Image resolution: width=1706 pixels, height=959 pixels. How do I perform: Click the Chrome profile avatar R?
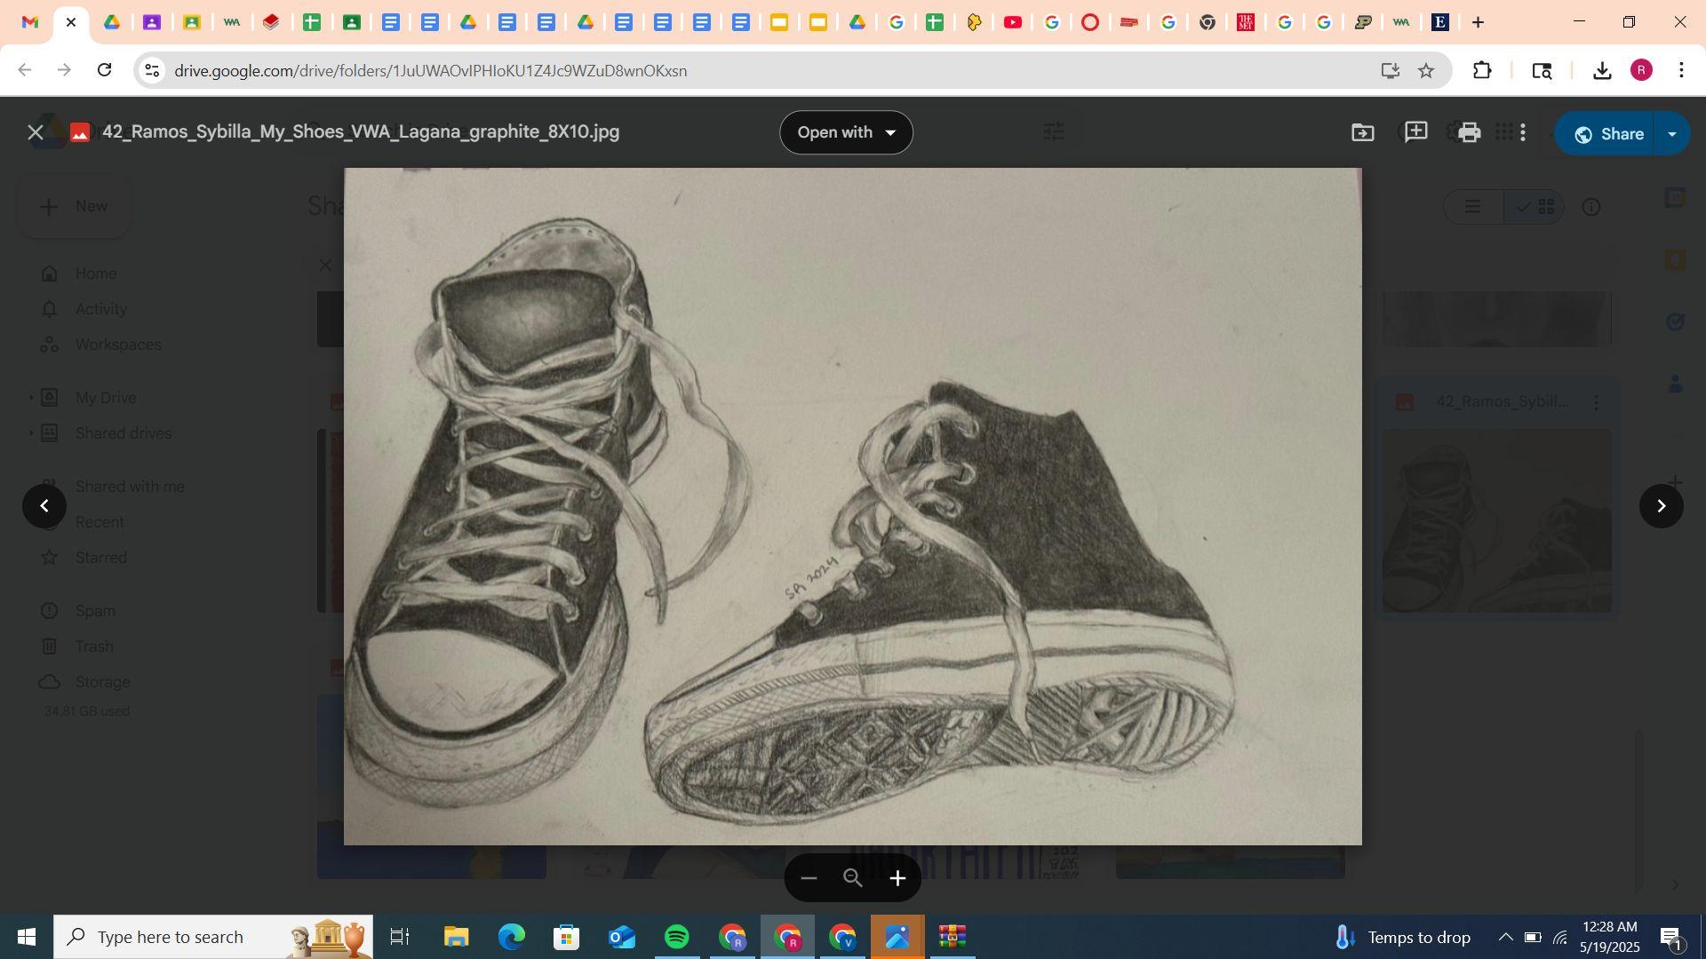[x=1641, y=71]
